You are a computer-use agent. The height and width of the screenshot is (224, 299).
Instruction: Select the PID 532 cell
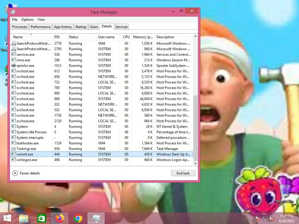(57, 110)
